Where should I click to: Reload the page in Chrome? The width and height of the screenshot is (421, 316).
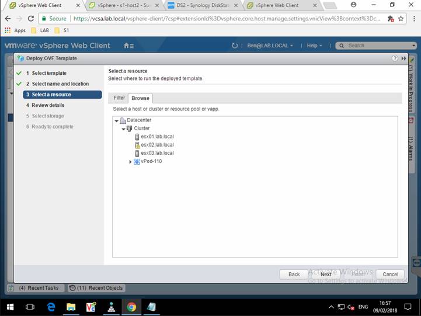[x=31, y=19]
